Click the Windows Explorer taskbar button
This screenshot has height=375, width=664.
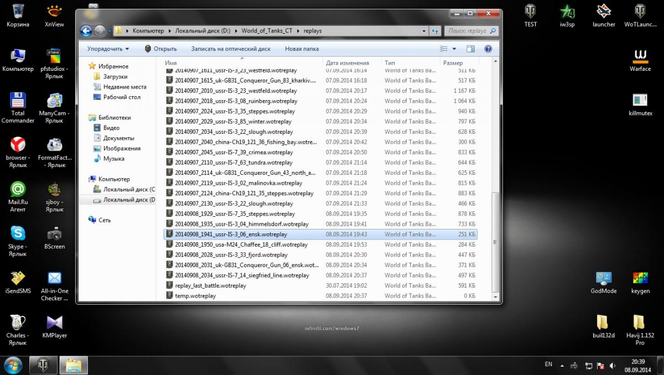click(x=74, y=365)
